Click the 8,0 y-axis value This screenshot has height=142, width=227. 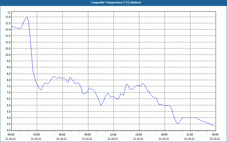(9, 80)
